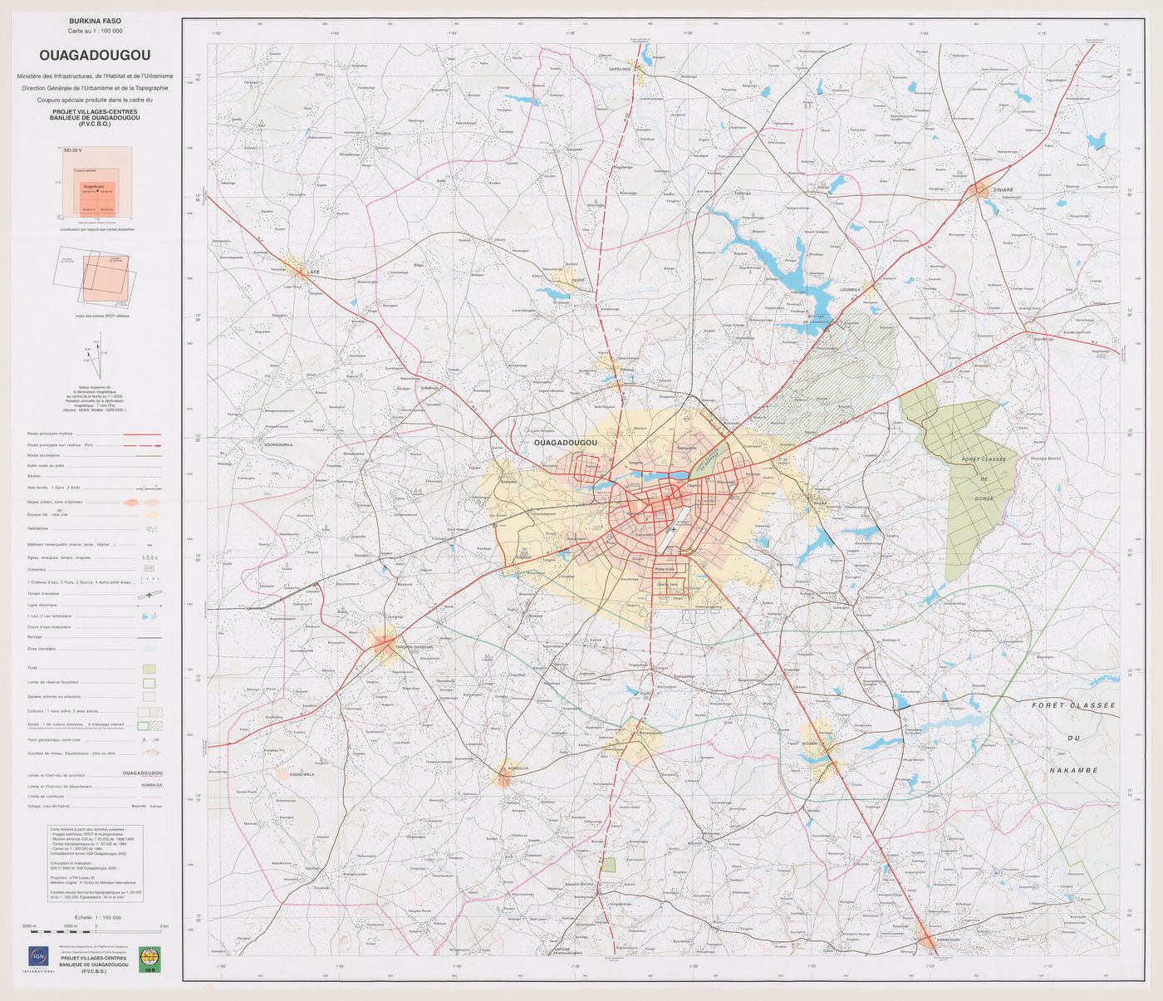The width and height of the screenshot is (1163, 1001).
Task: Click the 'KOMKI-IPALA' town label
Action: coord(302,774)
